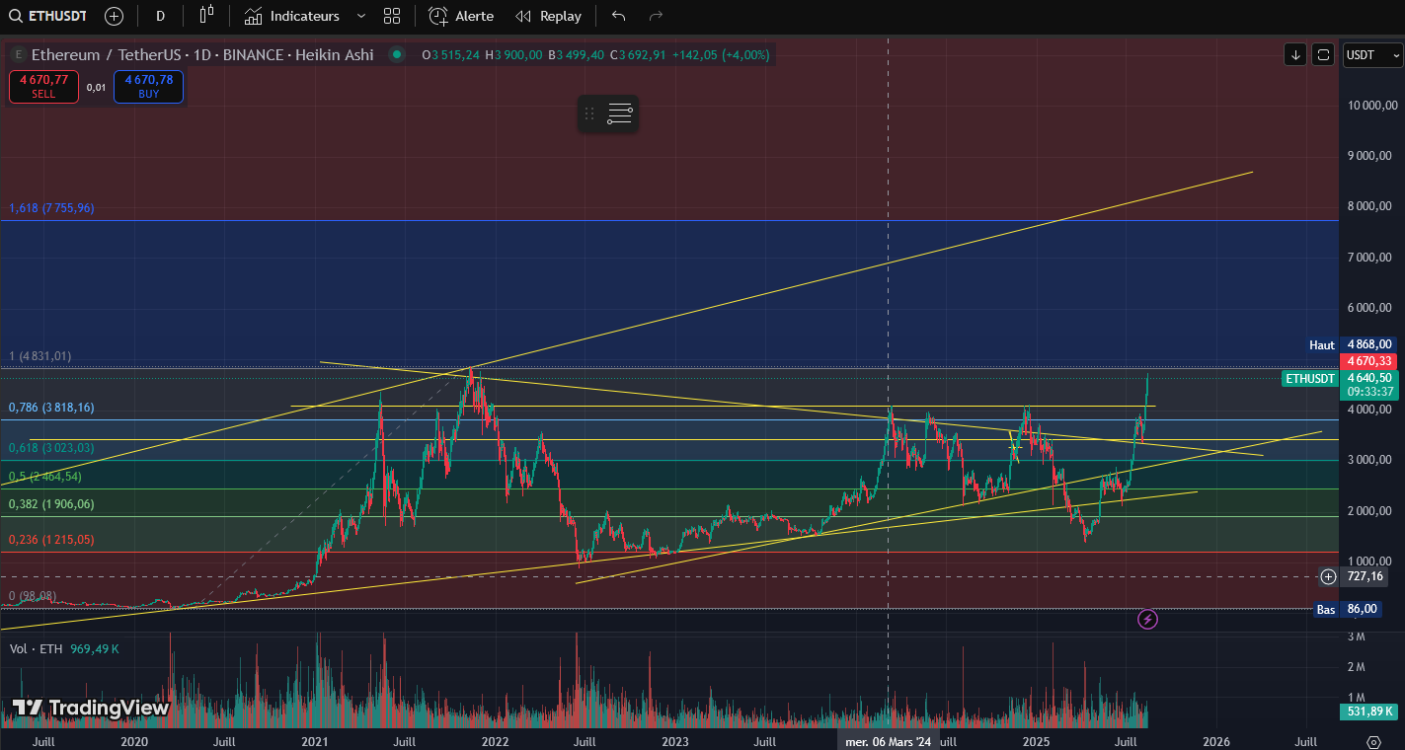1405x750 pixels.
Task: Expand the Indicateurs favorites chevron
Action: (360, 16)
